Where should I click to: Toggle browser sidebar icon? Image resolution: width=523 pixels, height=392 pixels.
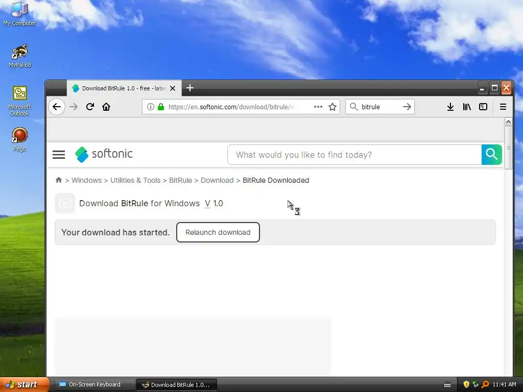point(483,107)
